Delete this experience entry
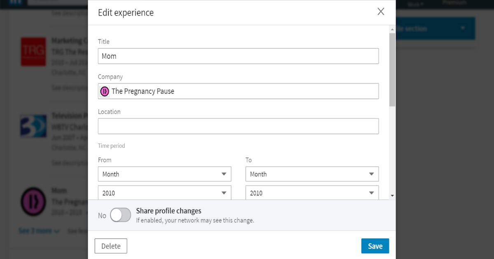The height and width of the screenshot is (259, 494). [x=111, y=245]
